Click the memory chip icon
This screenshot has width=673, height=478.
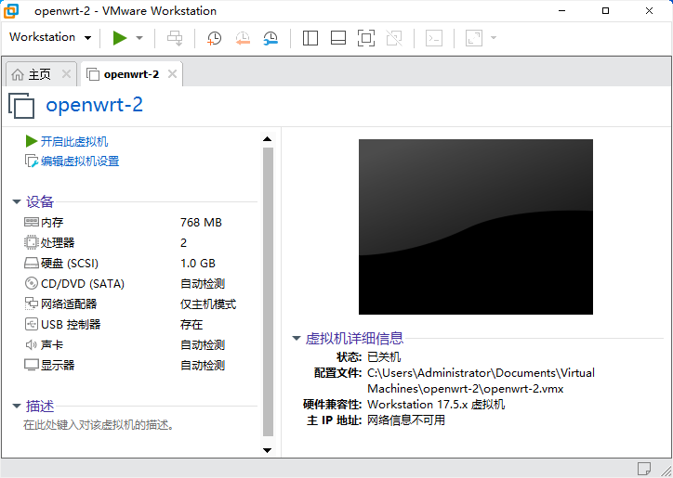pyautogui.click(x=32, y=222)
